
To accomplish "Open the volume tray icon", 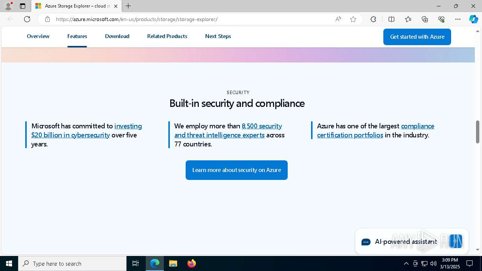I will [433, 263].
